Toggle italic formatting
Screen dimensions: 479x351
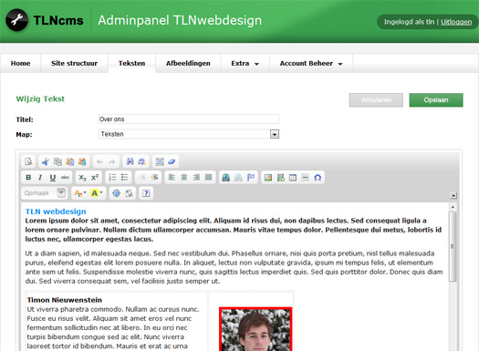point(40,178)
